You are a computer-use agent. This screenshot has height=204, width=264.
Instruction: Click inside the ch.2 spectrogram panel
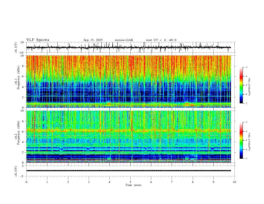tap(128, 137)
